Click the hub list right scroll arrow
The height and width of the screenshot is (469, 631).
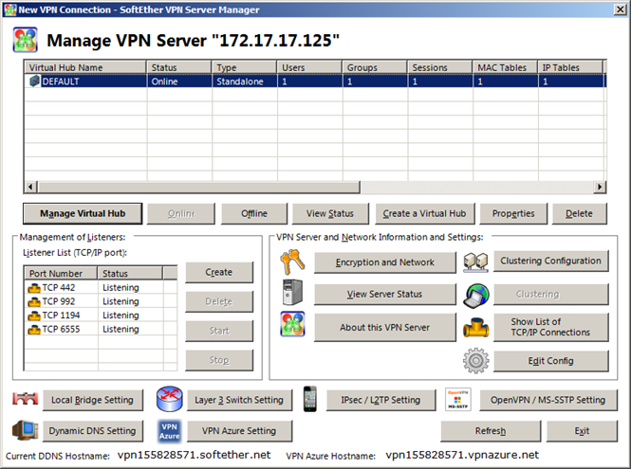click(x=600, y=187)
